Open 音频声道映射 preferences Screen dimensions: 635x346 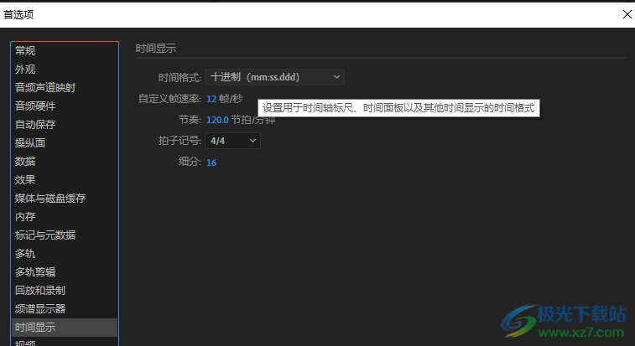pyautogui.click(x=50, y=88)
